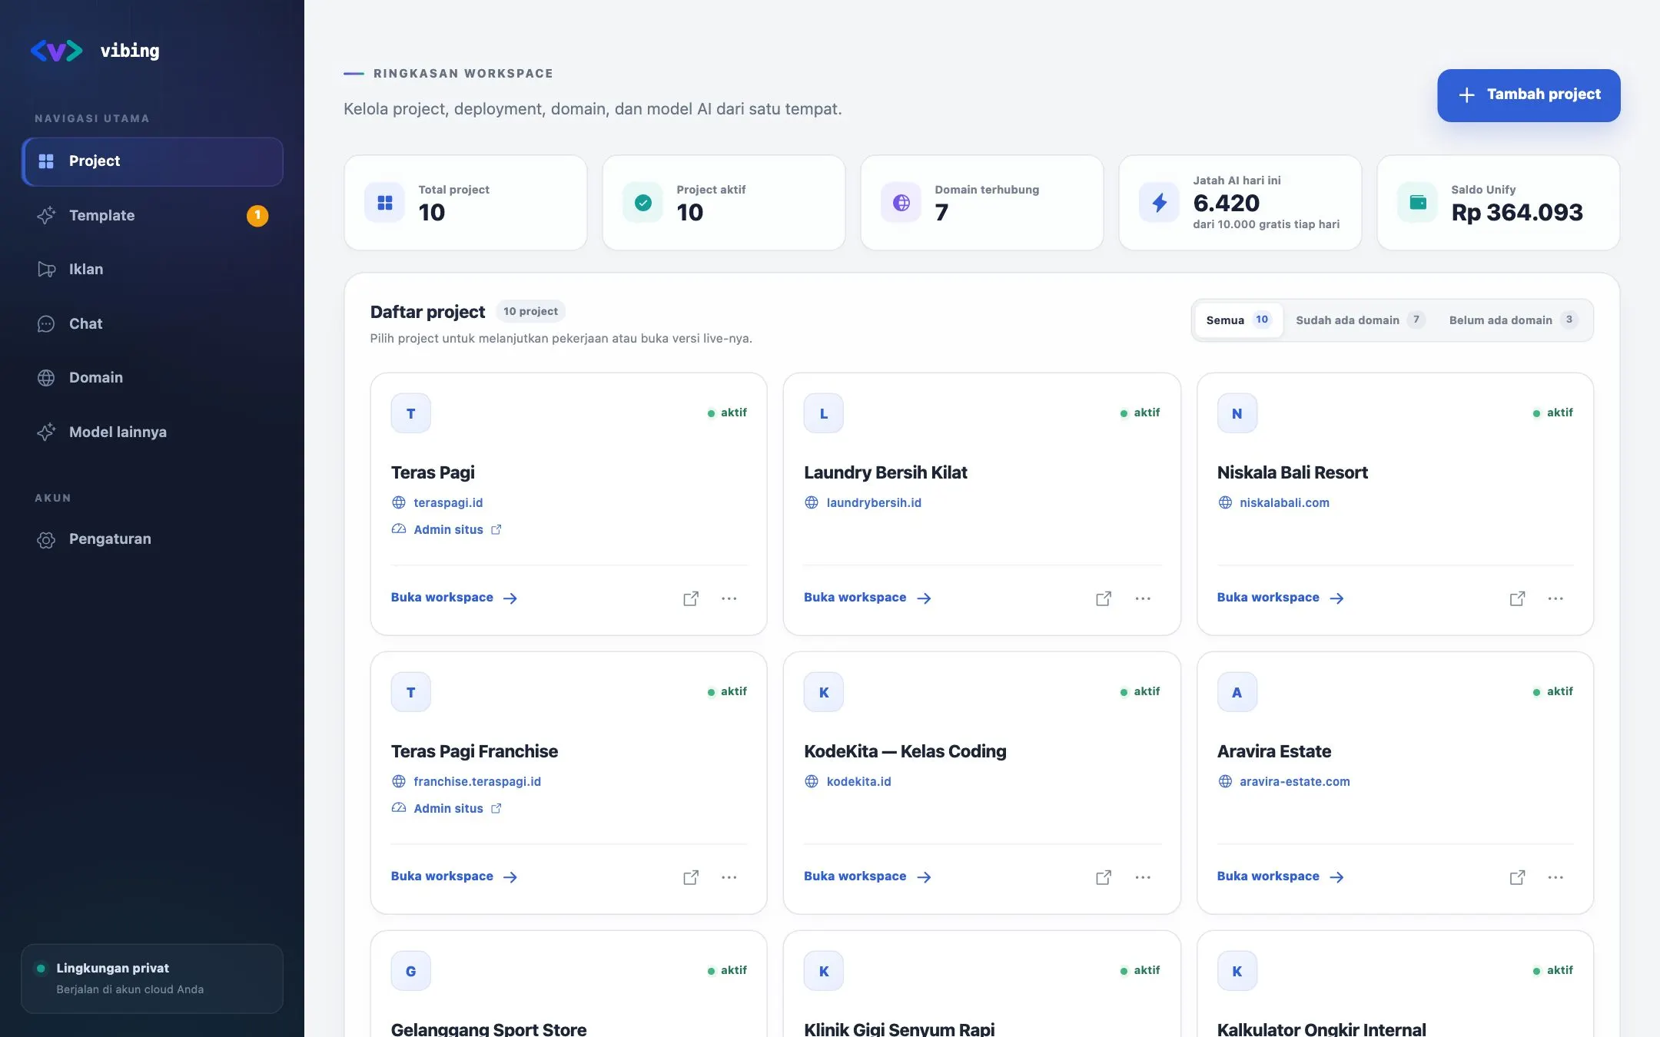Open Chat from the sidebar
The width and height of the screenshot is (1660, 1037).
point(152,324)
